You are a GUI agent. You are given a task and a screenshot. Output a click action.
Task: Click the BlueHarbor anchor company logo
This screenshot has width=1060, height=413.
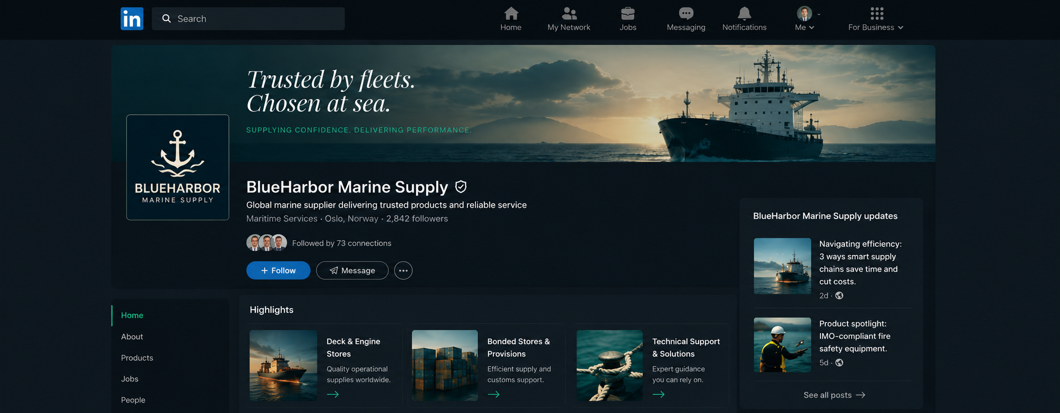pyautogui.click(x=178, y=167)
